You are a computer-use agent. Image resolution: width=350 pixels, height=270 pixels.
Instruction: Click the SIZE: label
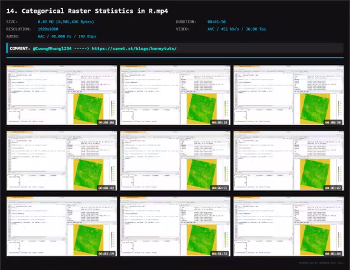[12, 22]
